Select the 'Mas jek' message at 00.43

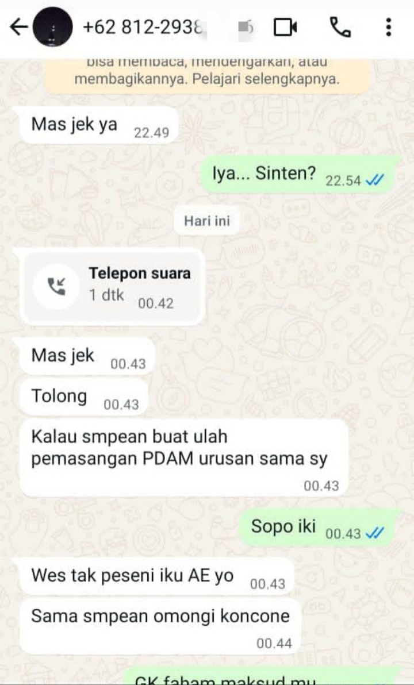tap(87, 356)
